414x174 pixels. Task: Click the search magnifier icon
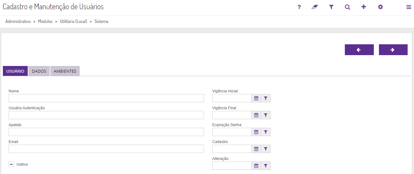[x=347, y=7]
